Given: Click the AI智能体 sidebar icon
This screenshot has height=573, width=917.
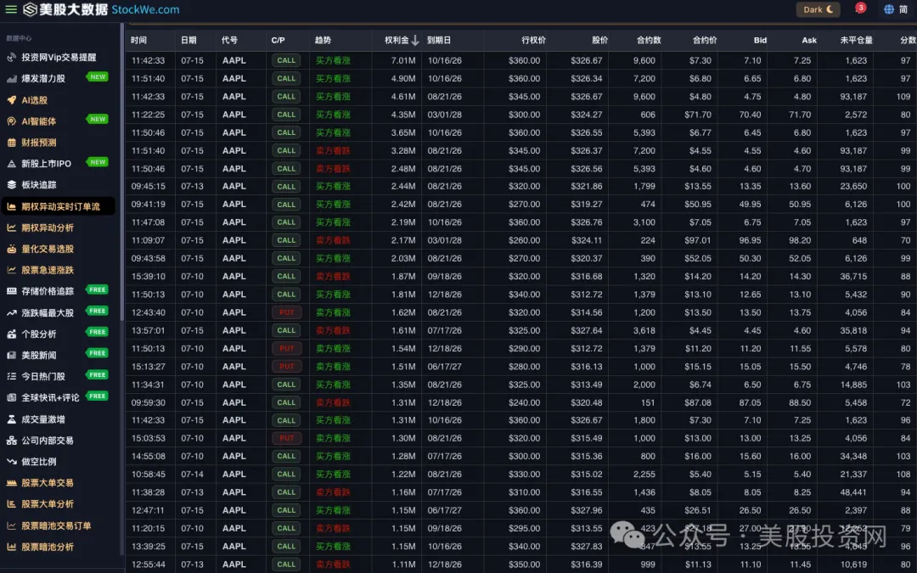Looking at the screenshot, I should [11, 121].
